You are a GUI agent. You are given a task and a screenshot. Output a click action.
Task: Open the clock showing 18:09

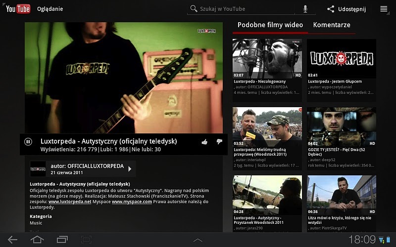coord(362,239)
